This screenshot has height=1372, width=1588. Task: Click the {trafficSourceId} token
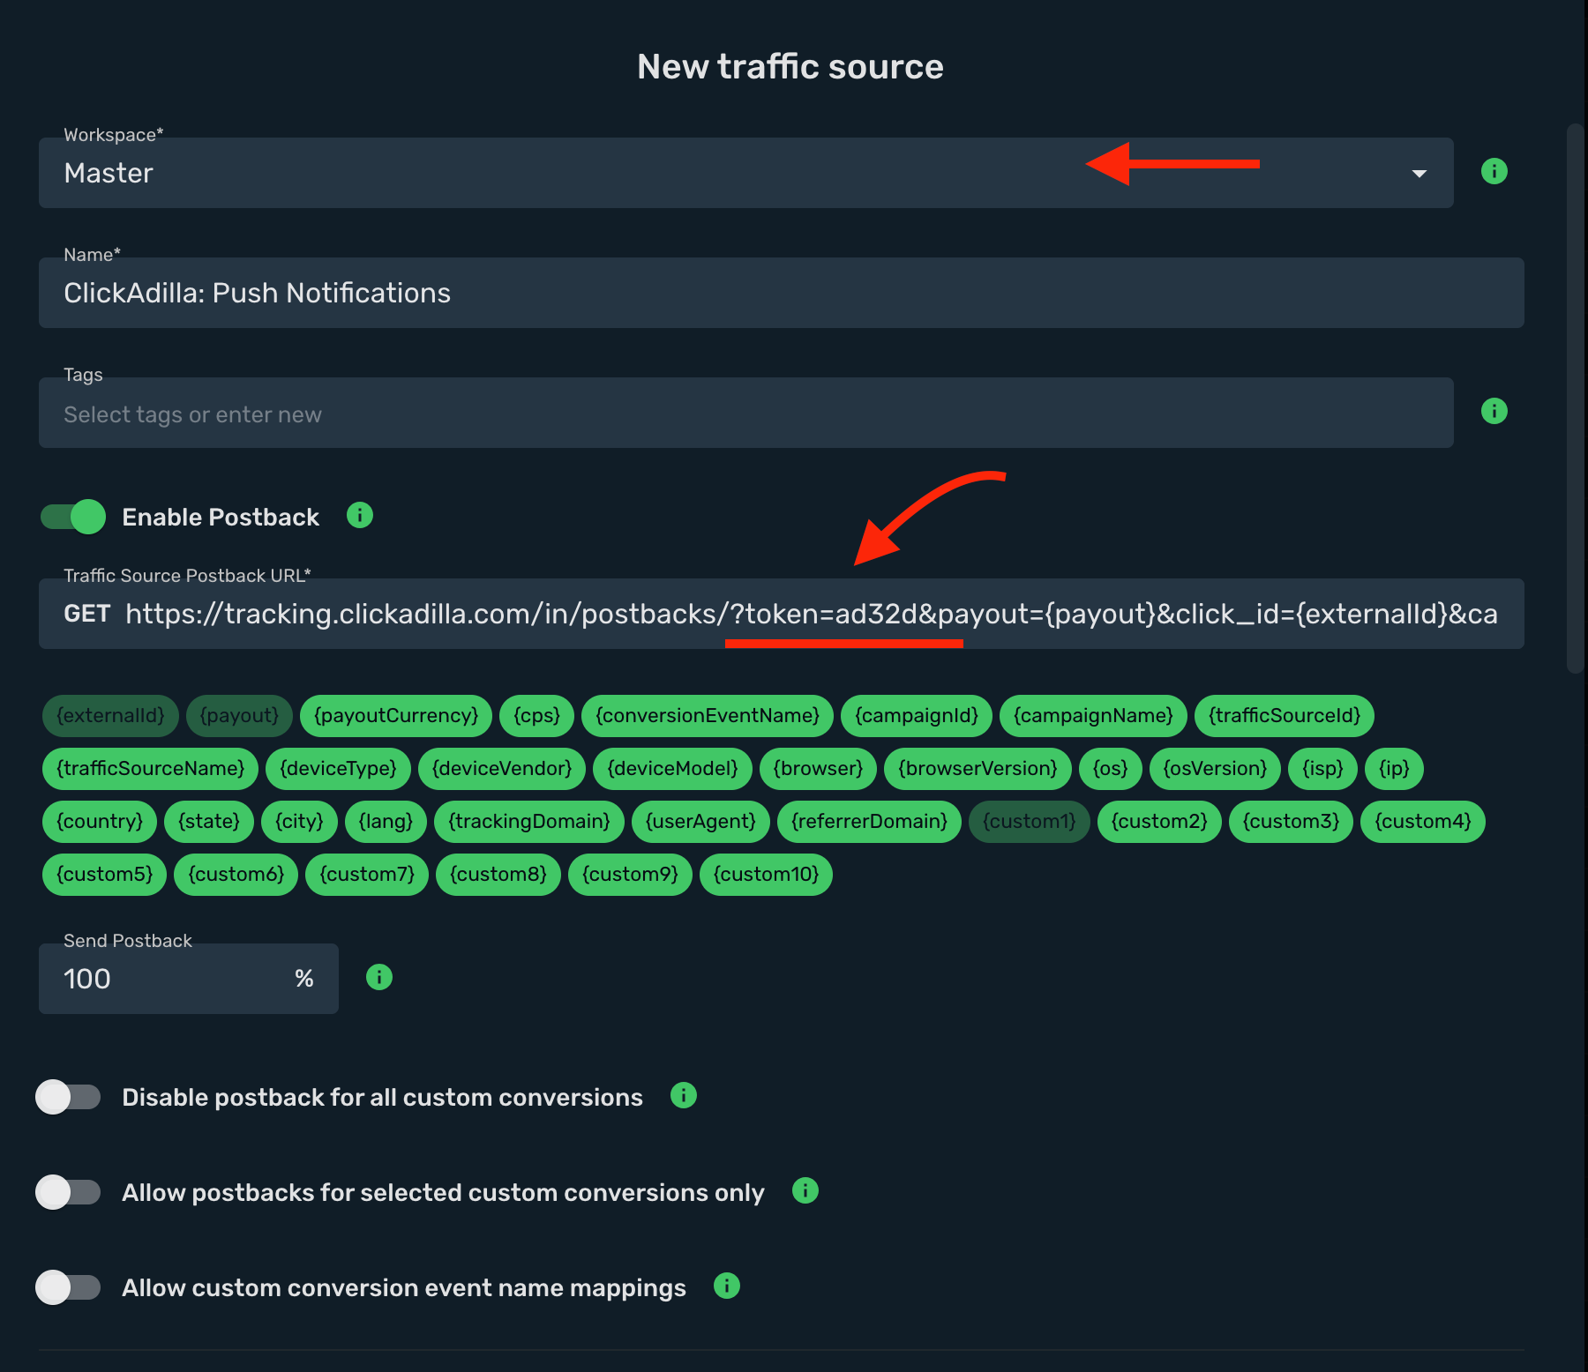1285,716
